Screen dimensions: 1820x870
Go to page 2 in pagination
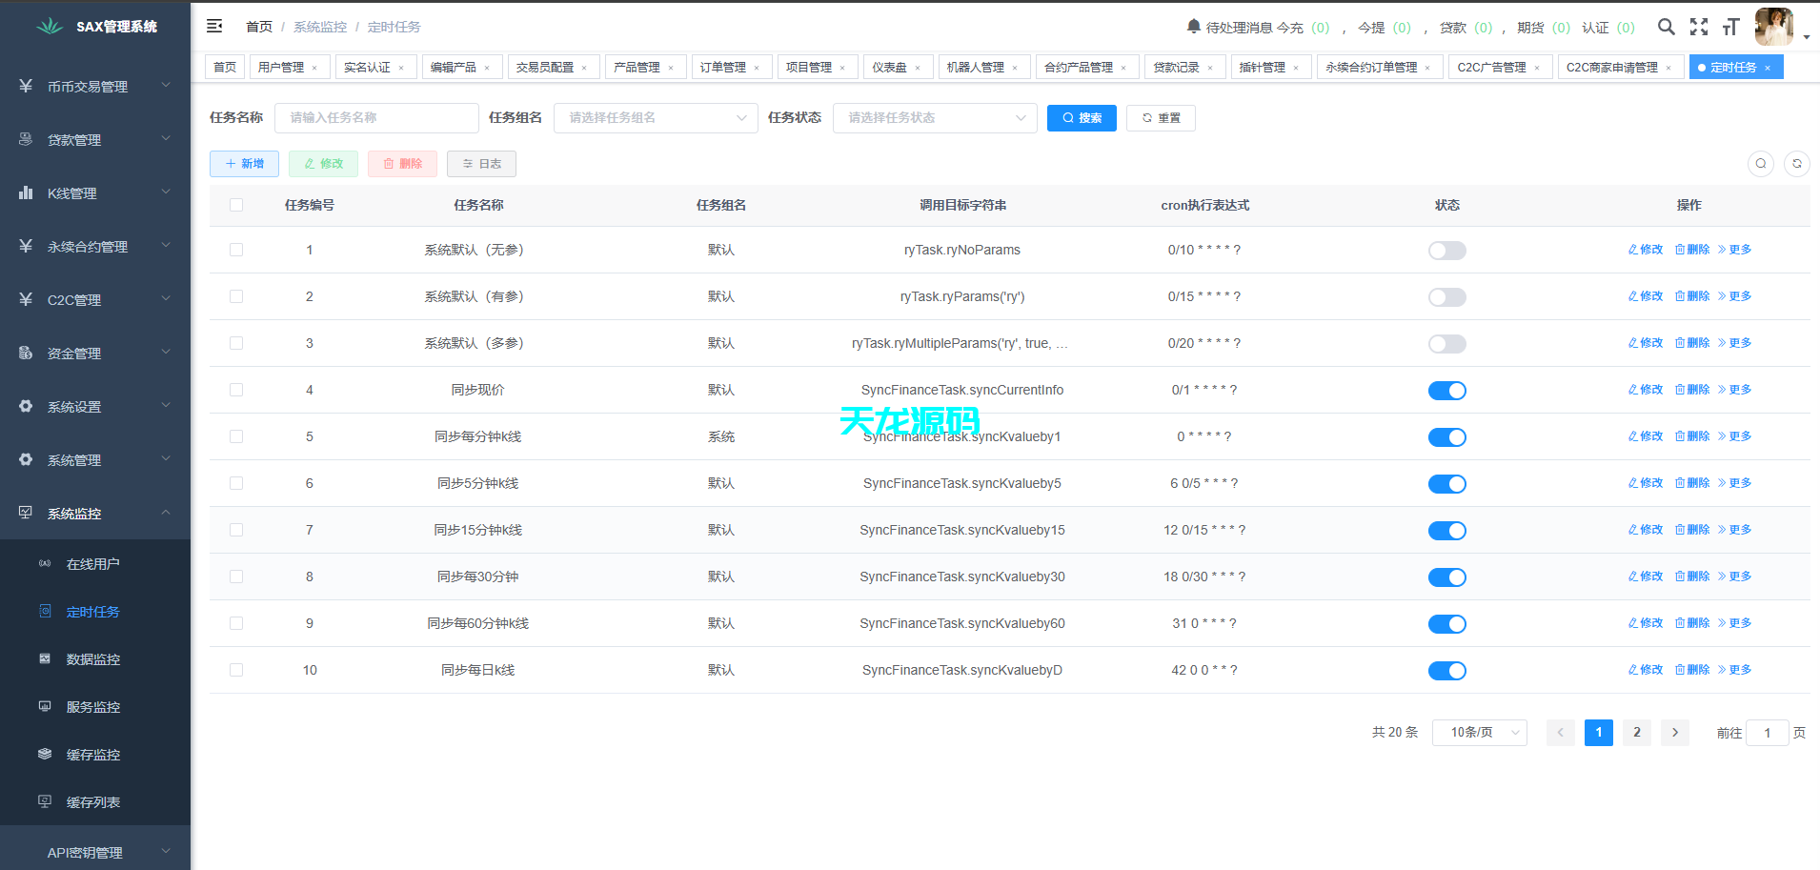[x=1636, y=732]
